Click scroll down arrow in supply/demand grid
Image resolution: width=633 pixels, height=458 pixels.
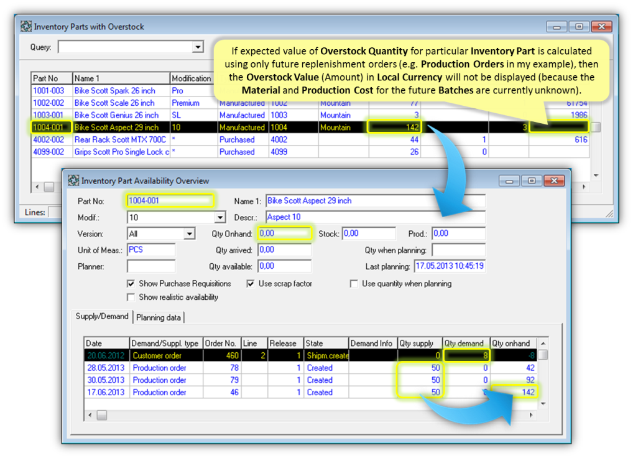543,403
